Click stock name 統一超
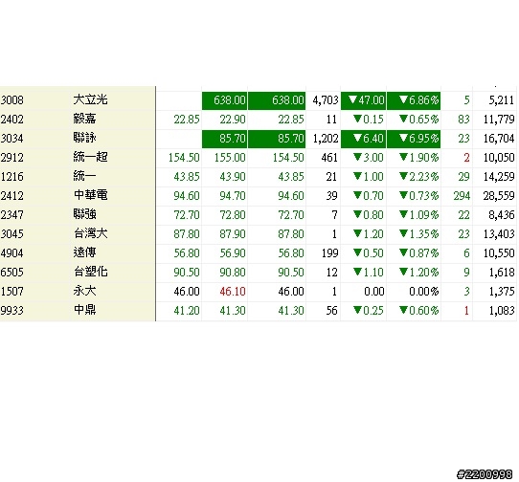The height and width of the screenshot is (482, 519). pyautogui.click(x=90, y=157)
